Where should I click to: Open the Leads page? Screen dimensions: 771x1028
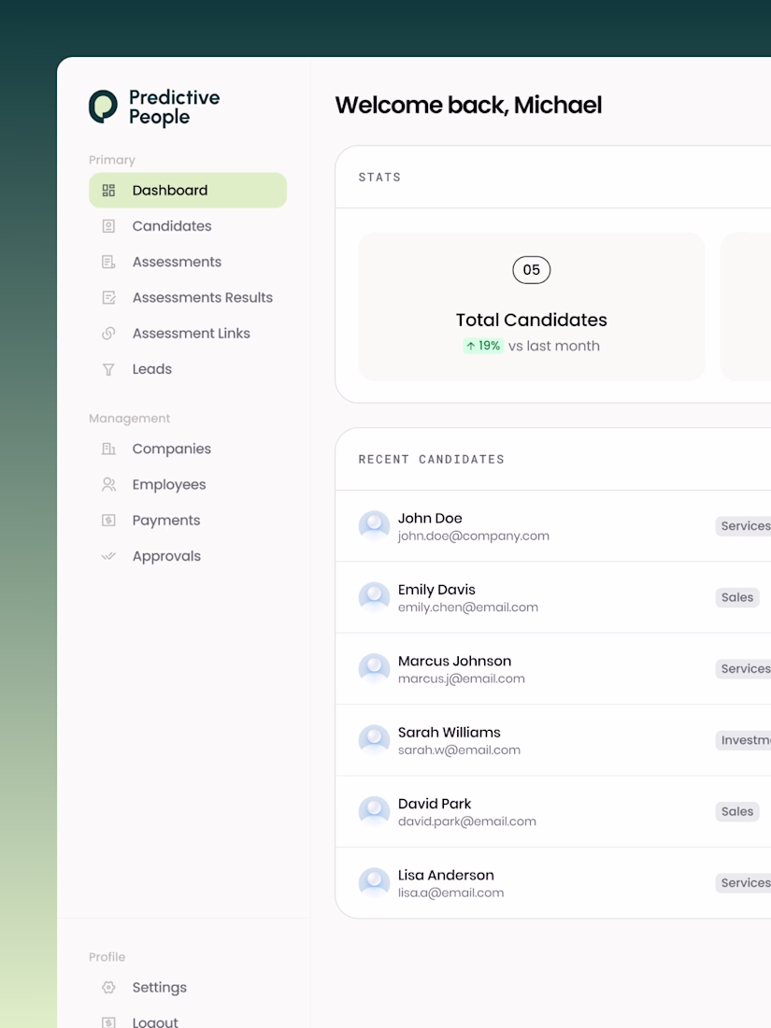[188, 369]
